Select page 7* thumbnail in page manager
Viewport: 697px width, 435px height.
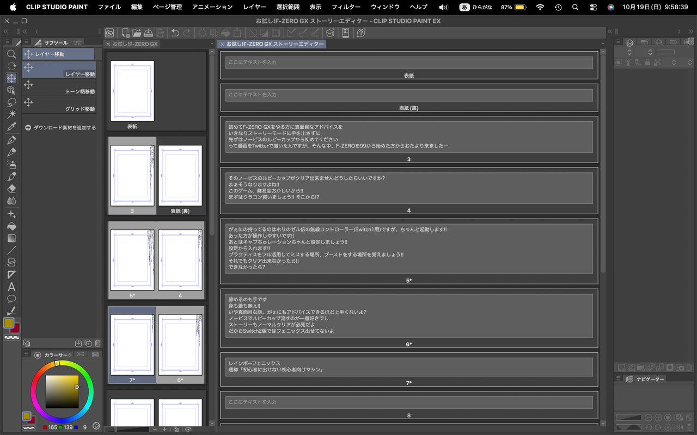pyautogui.click(x=132, y=345)
